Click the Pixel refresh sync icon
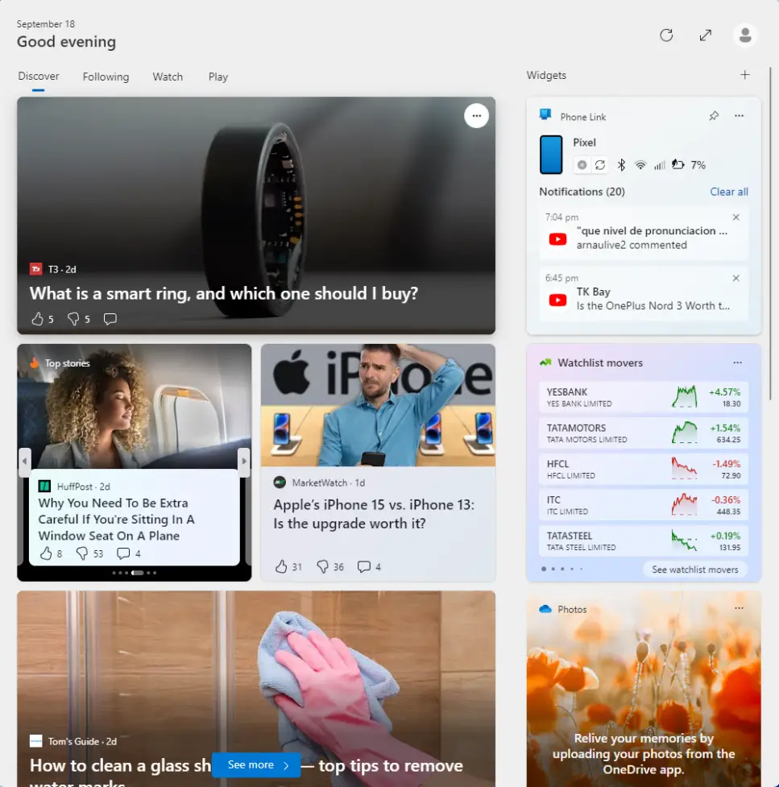 [600, 164]
